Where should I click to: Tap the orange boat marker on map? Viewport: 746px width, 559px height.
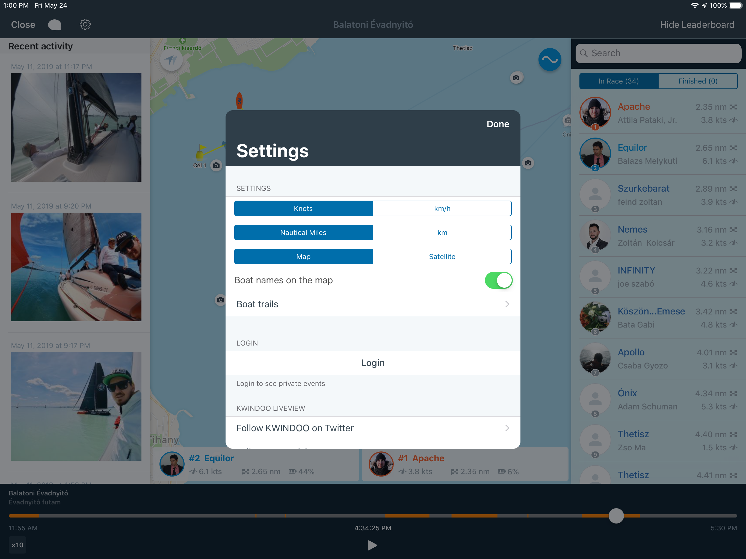coord(239,100)
